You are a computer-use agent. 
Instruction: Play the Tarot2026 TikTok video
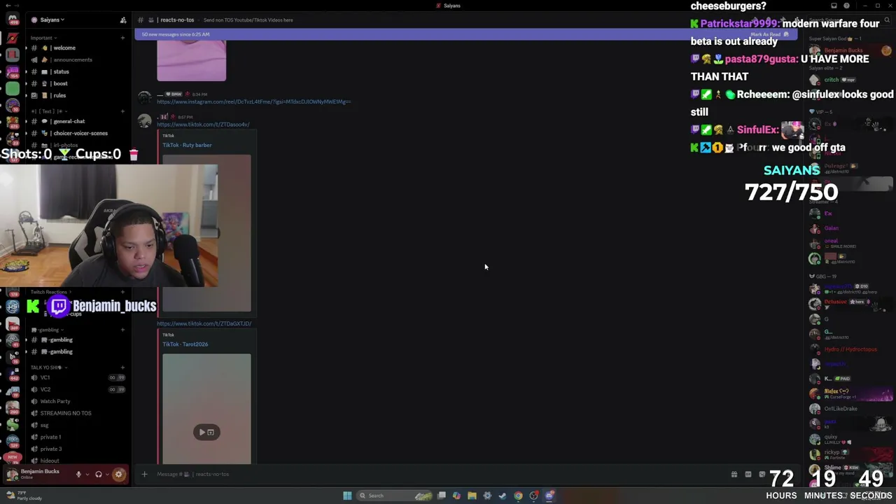[206, 432]
